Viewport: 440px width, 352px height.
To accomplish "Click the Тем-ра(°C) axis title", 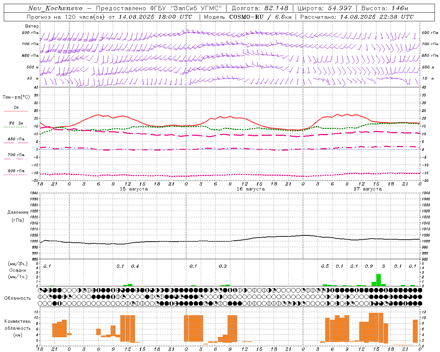I will tap(16, 97).
